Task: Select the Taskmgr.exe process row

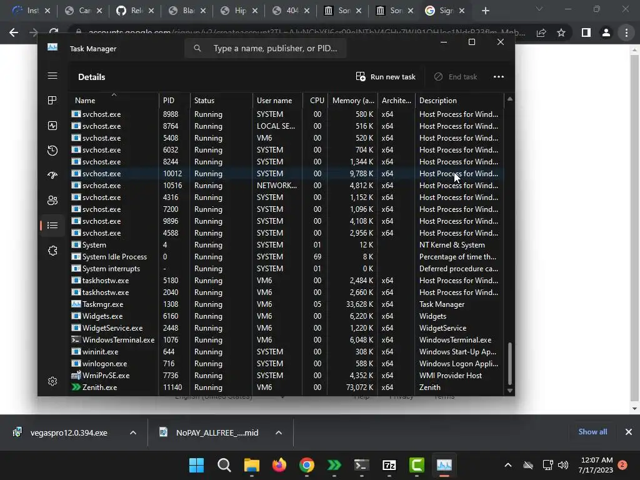Action: pyautogui.click(x=287, y=304)
